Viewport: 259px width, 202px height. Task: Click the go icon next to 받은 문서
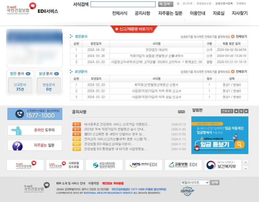point(28,74)
